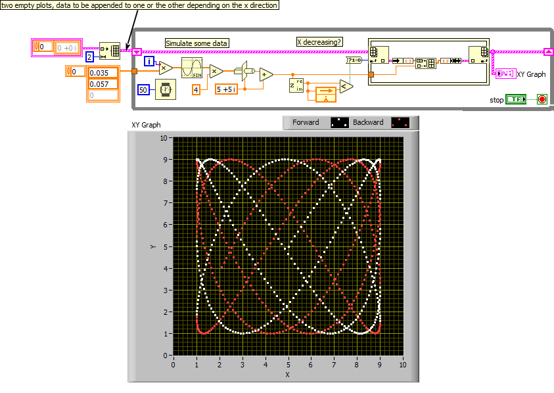The height and width of the screenshot is (393, 554).
Task: Click the X axis label of the graph
Action: [x=287, y=375]
